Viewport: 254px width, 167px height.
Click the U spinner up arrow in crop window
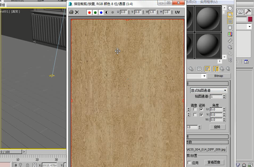tap(129, 11)
